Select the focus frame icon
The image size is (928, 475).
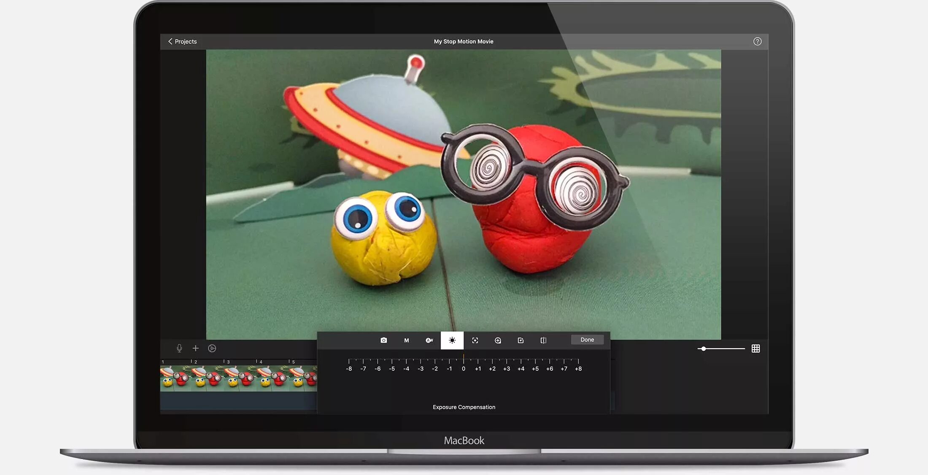tap(475, 340)
